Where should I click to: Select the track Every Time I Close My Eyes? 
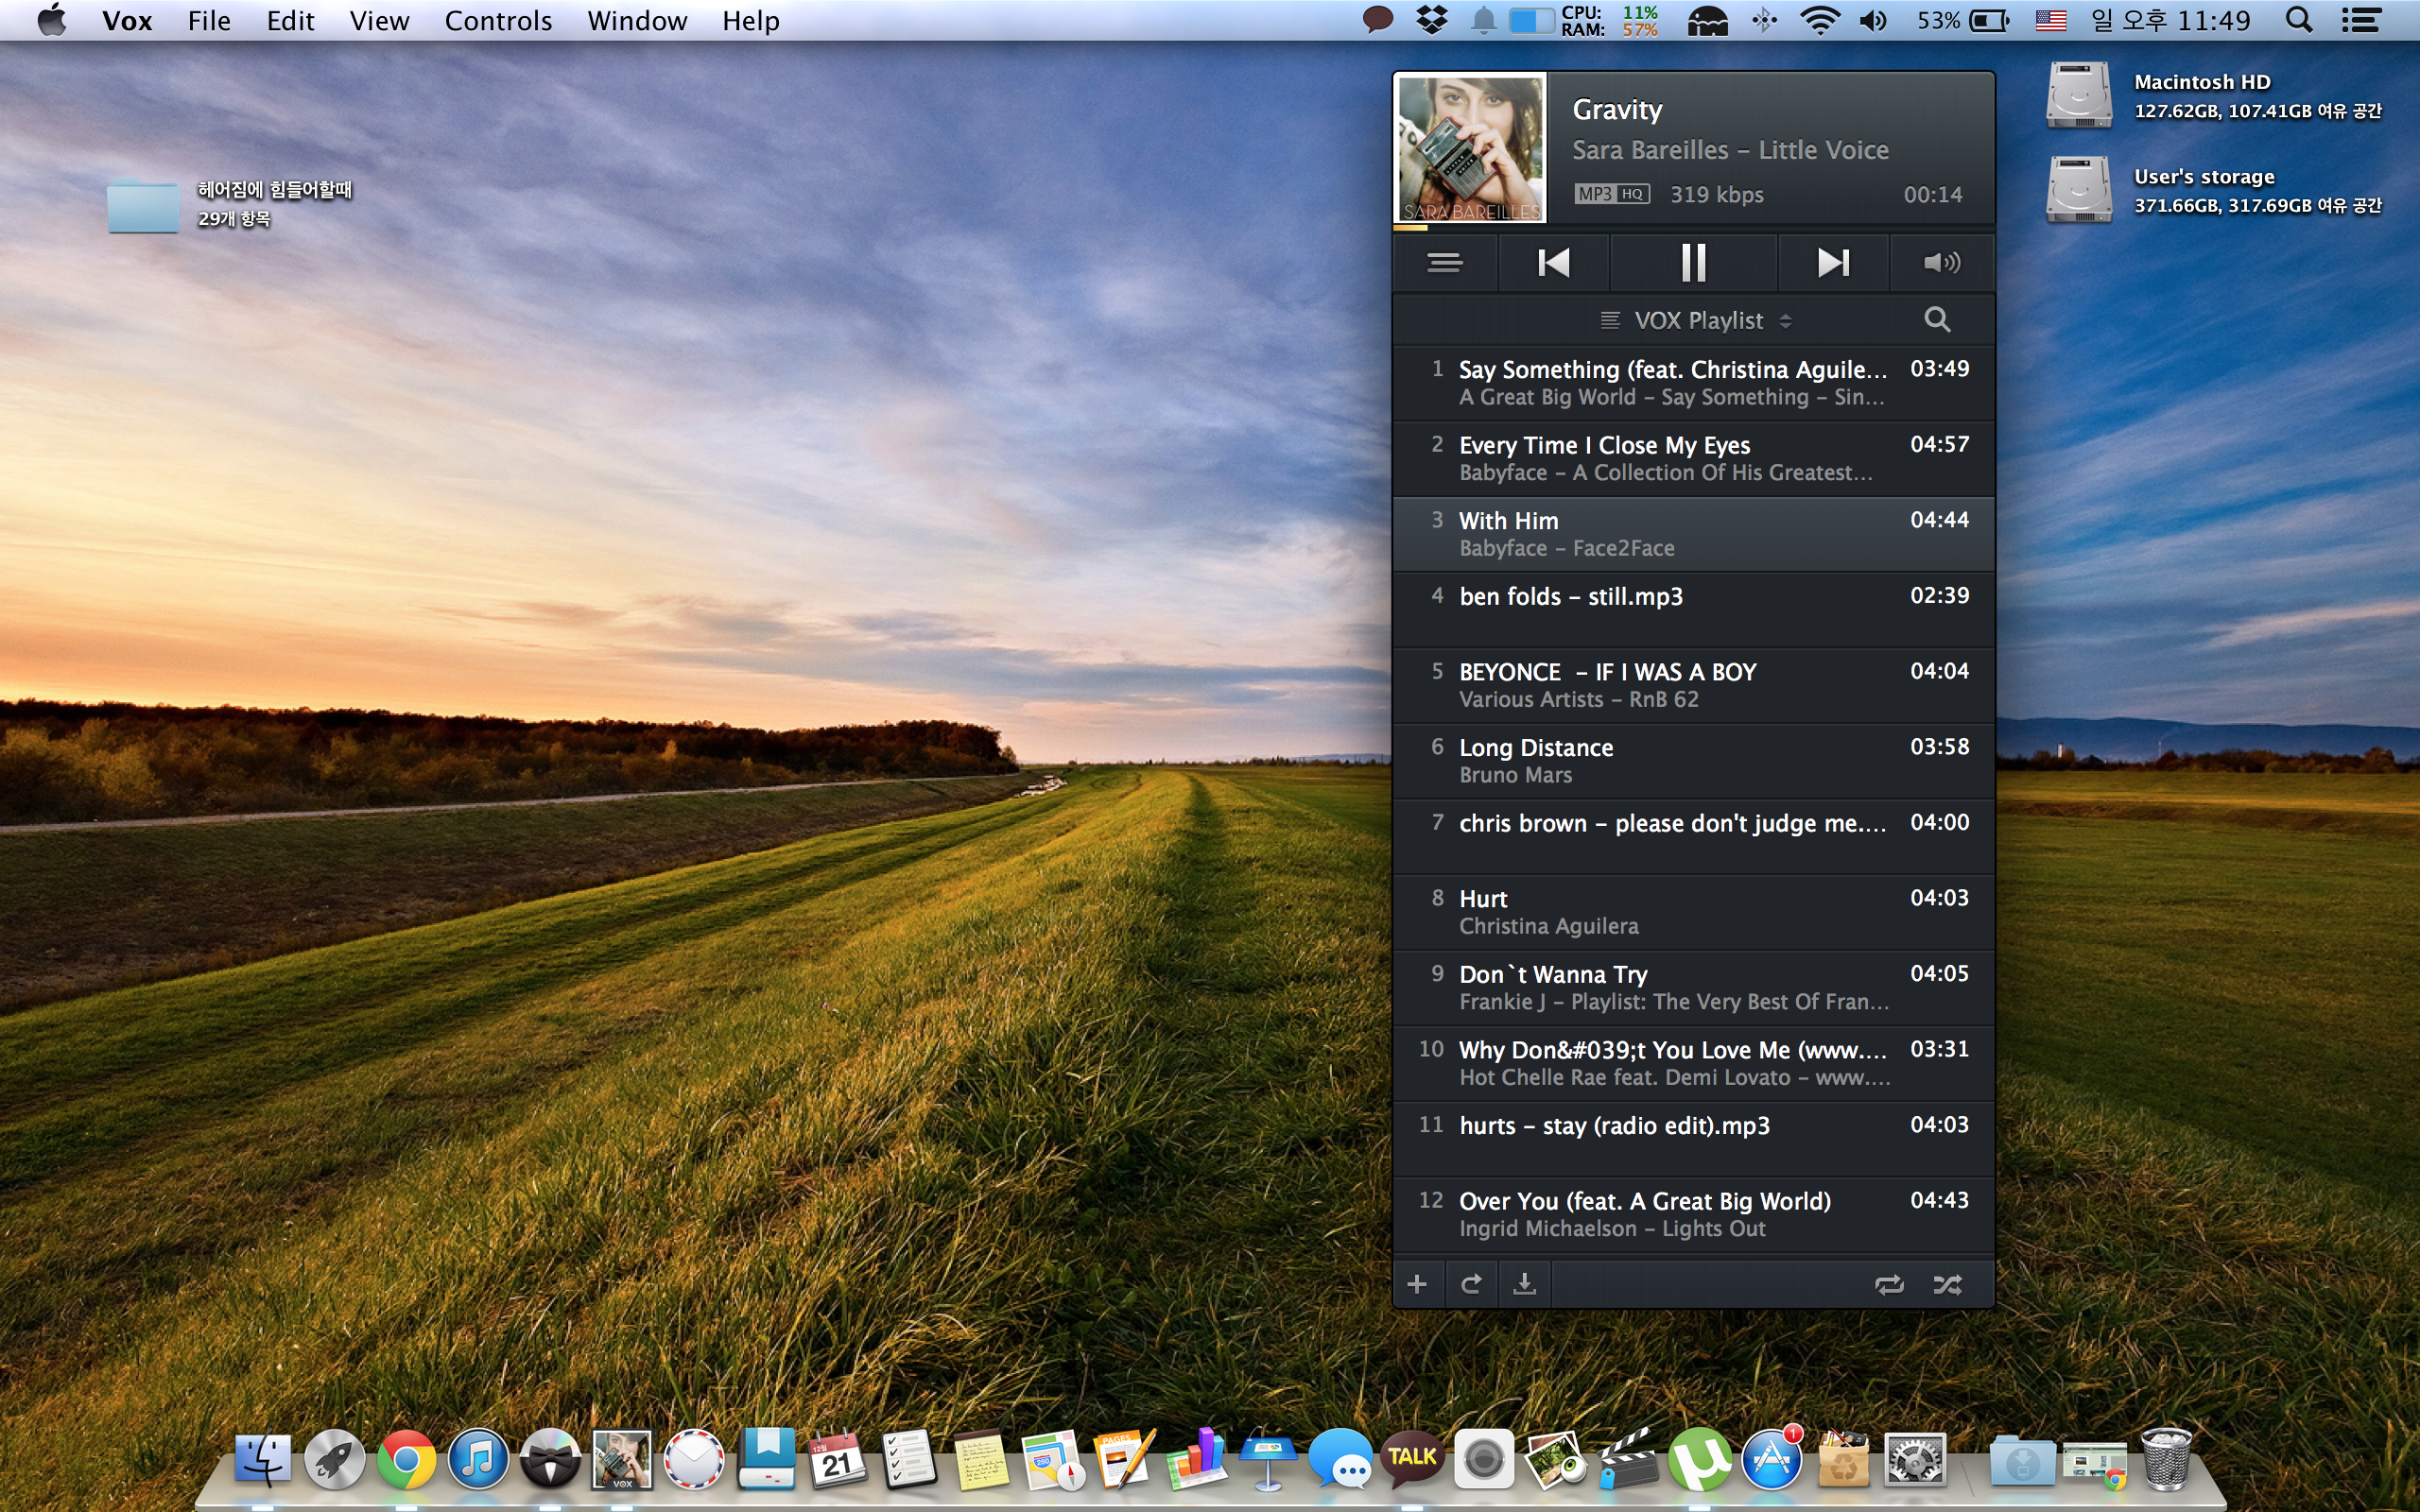[x=1693, y=459]
